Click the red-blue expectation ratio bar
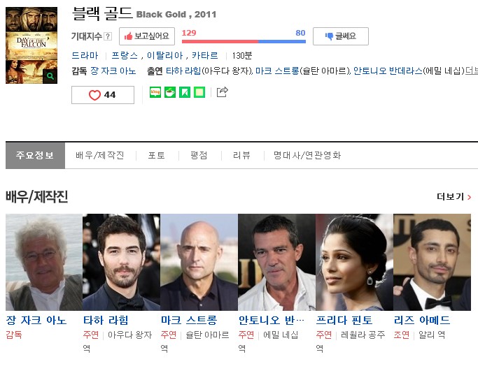 [x=244, y=41]
